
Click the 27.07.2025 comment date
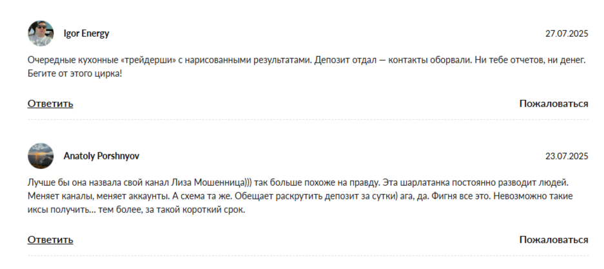pos(567,33)
